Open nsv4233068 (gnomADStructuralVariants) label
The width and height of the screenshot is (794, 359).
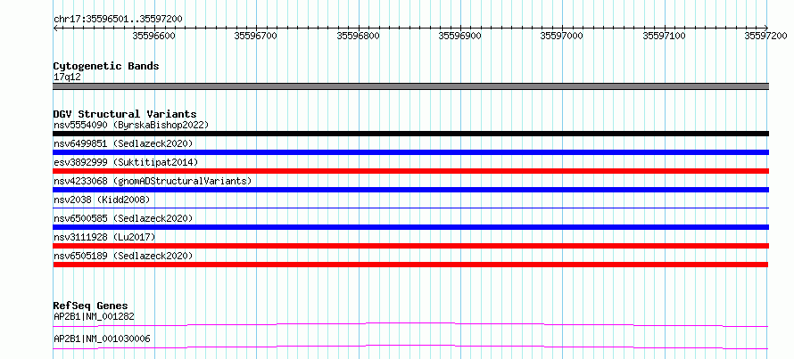click(153, 181)
